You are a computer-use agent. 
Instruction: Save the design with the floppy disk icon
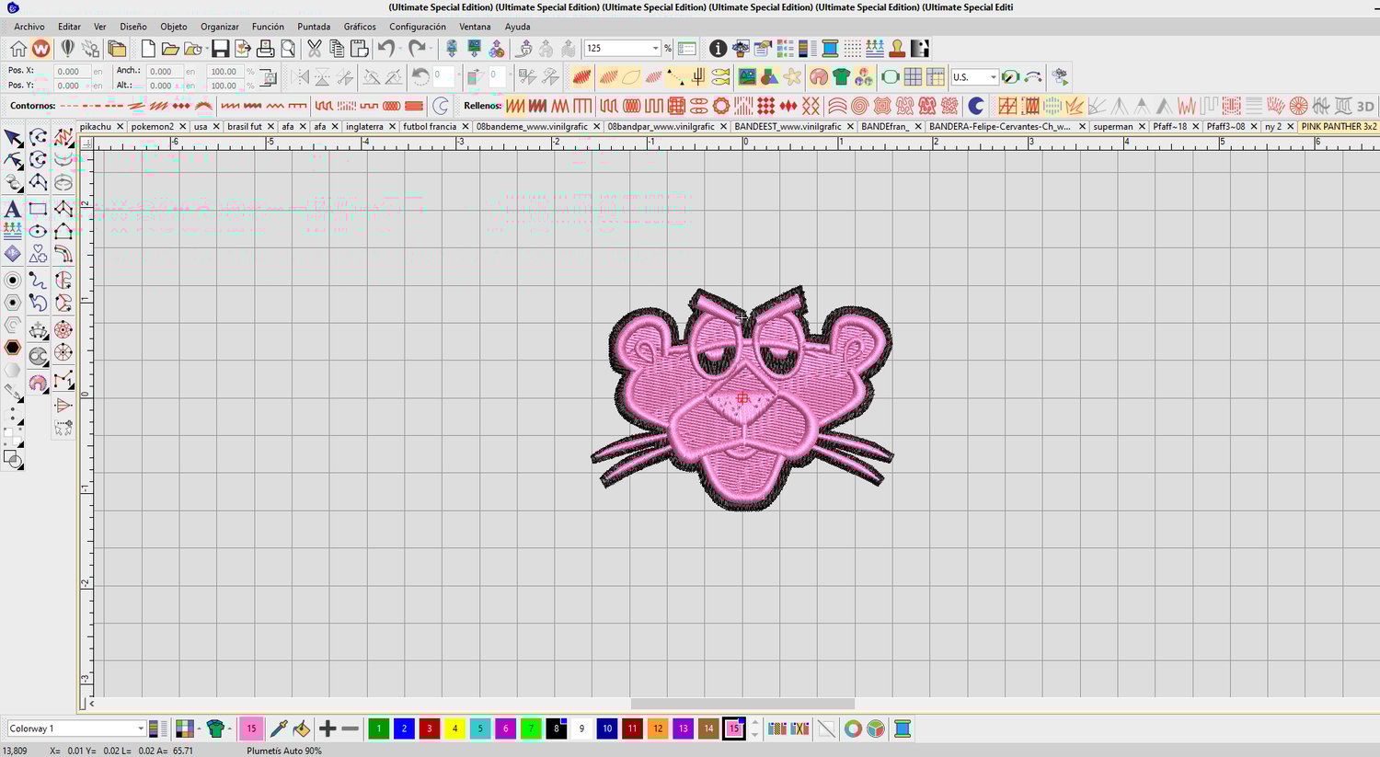point(221,49)
